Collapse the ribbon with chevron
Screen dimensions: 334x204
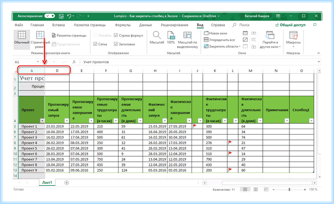click(x=318, y=53)
